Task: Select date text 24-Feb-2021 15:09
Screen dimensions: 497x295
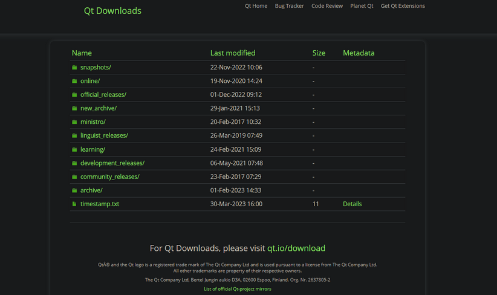Action: pyautogui.click(x=236, y=149)
